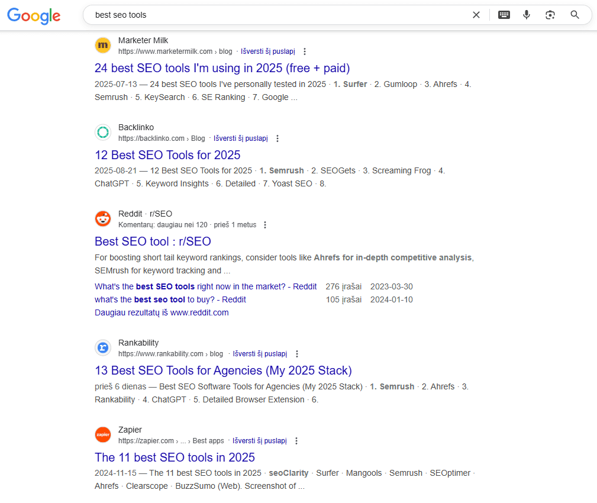Image resolution: width=597 pixels, height=503 pixels.
Task: Click the Google logo
Action: pyautogui.click(x=34, y=15)
